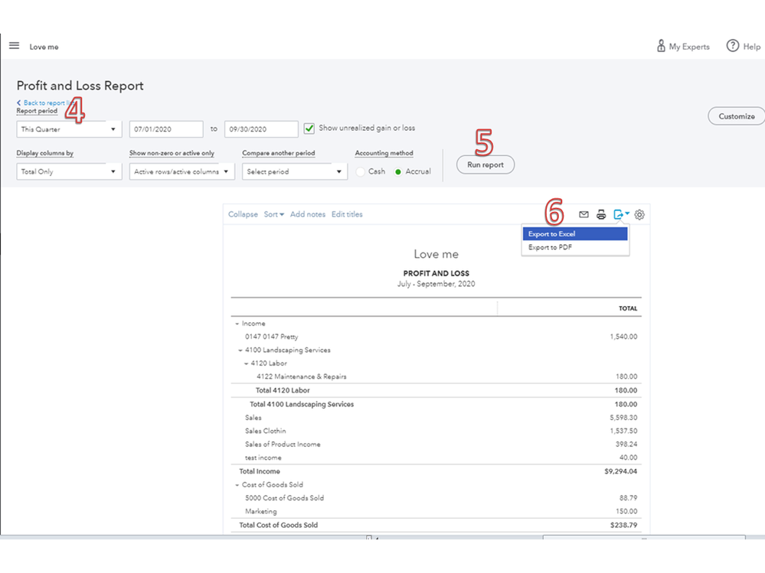Image resolution: width=765 pixels, height=573 pixels.
Task: Expand Display columns by Total Only dropdown
Action: click(x=69, y=172)
